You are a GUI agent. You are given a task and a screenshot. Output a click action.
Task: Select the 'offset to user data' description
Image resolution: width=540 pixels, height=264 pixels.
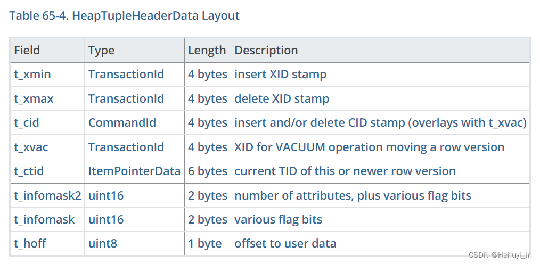(285, 244)
